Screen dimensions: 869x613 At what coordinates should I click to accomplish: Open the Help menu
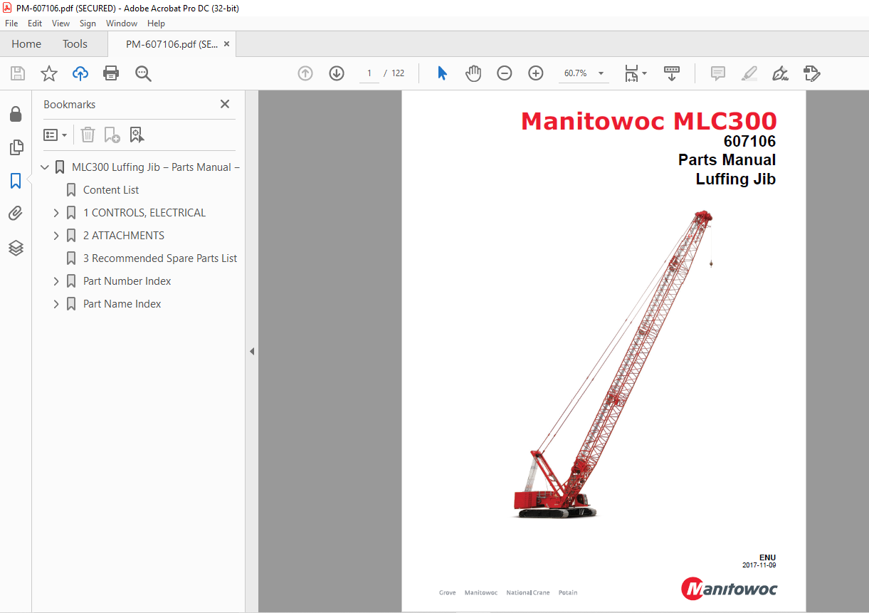[156, 23]
